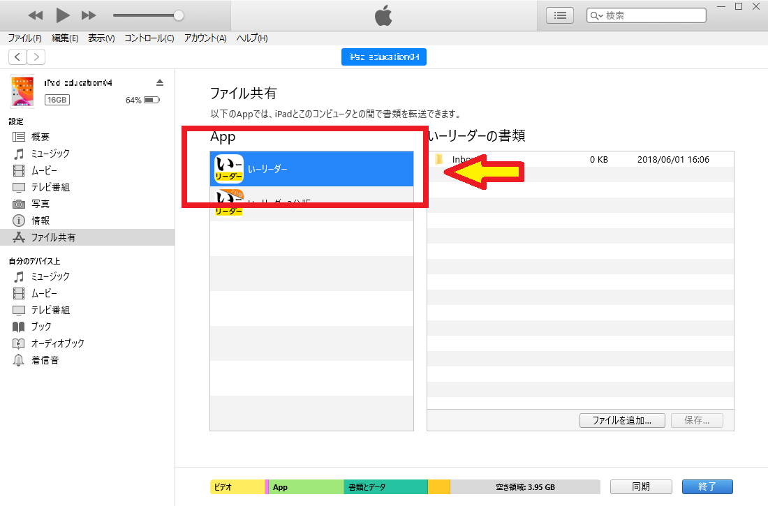
Task: Click the 終了 done button
Action: pyautogui.click(x=707, y=486)
